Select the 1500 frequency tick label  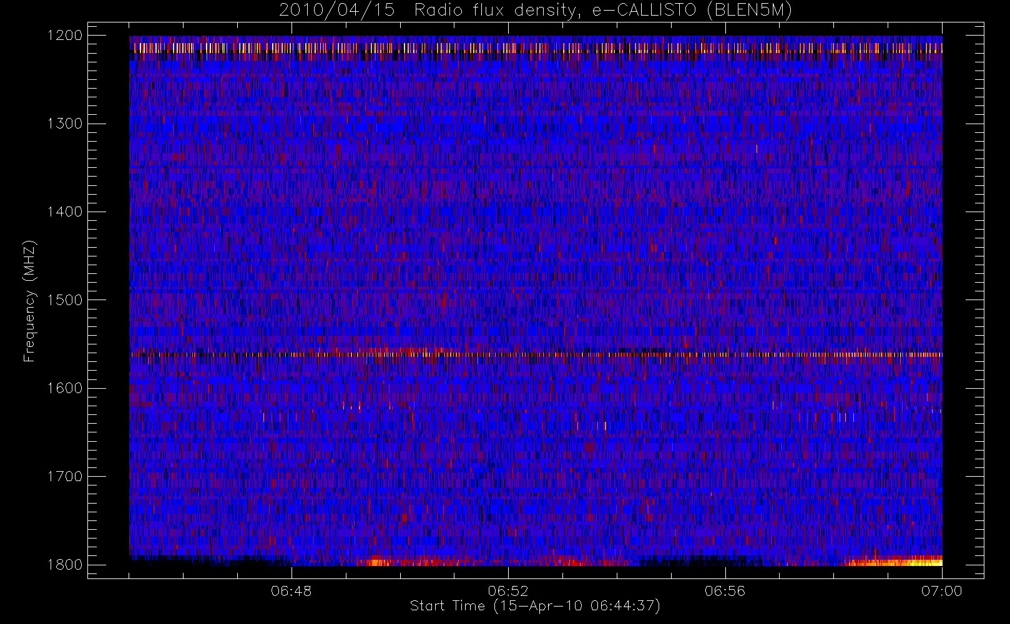(x=66, y=300)
